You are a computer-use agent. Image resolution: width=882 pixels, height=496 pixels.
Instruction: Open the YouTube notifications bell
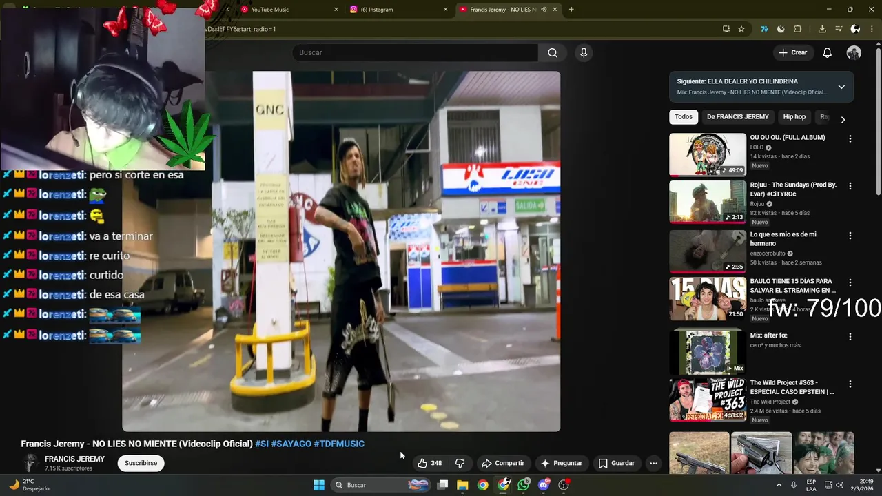click(827, 52)
